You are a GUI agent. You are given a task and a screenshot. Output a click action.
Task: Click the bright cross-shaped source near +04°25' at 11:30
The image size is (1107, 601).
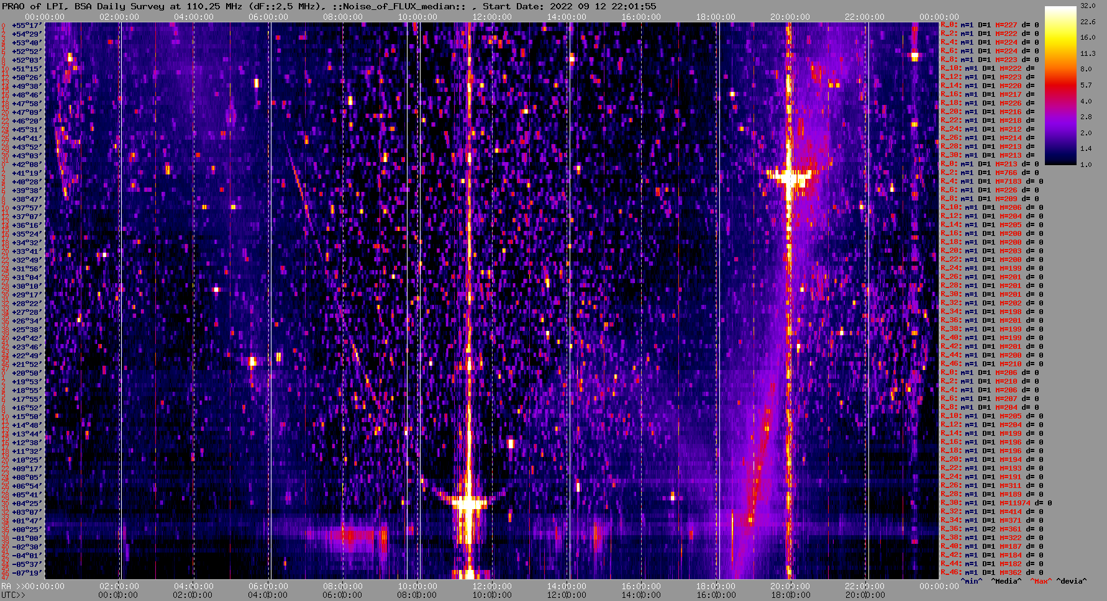pos(469,502)
